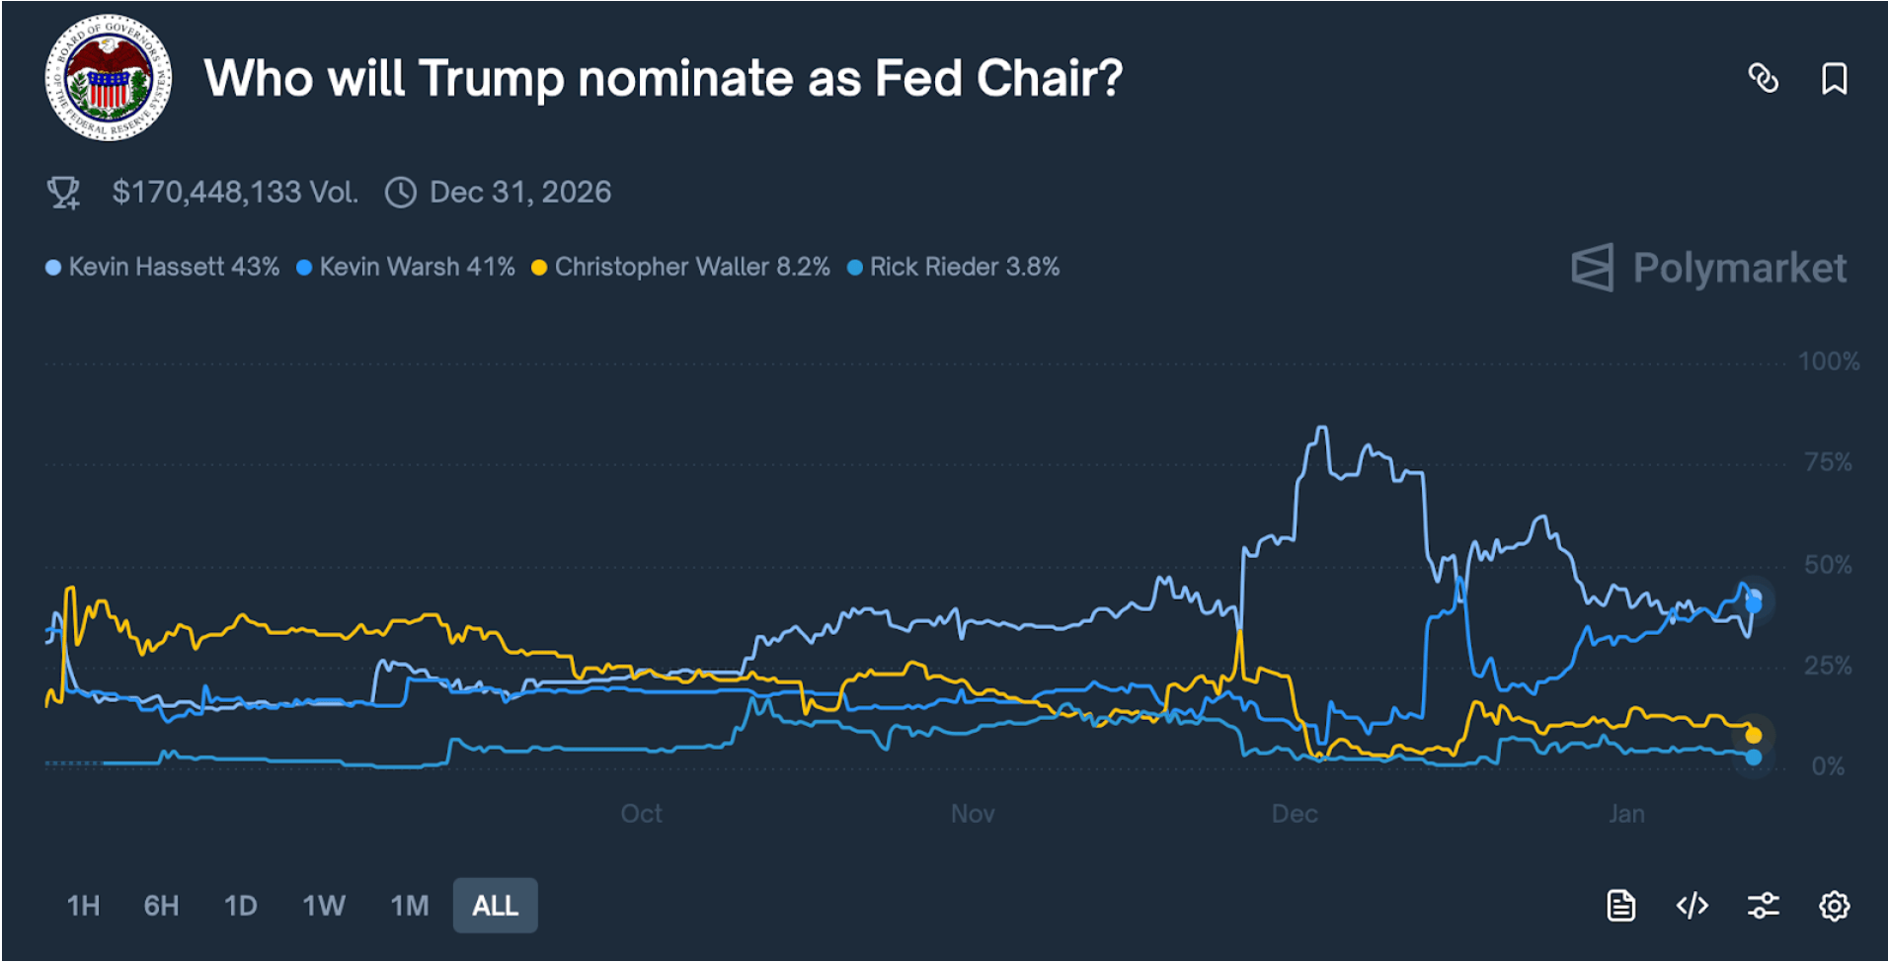This screenshot has height=962, width=1888.
Task: Click the trophy volume icon
Action: (64, 192)
